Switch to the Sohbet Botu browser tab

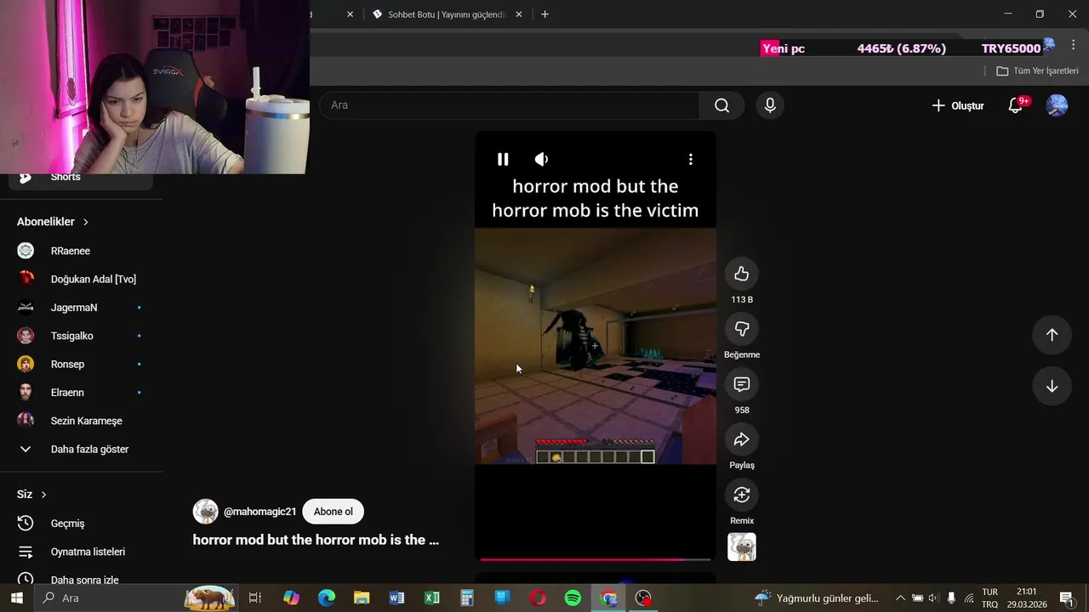tap(447, 14)
